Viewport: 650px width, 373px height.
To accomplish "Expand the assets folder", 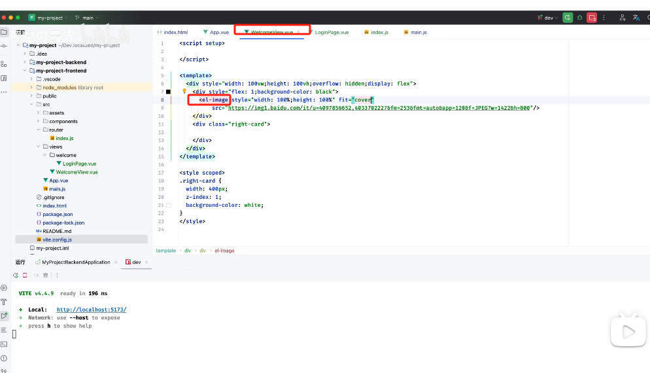I will [38, 113].
